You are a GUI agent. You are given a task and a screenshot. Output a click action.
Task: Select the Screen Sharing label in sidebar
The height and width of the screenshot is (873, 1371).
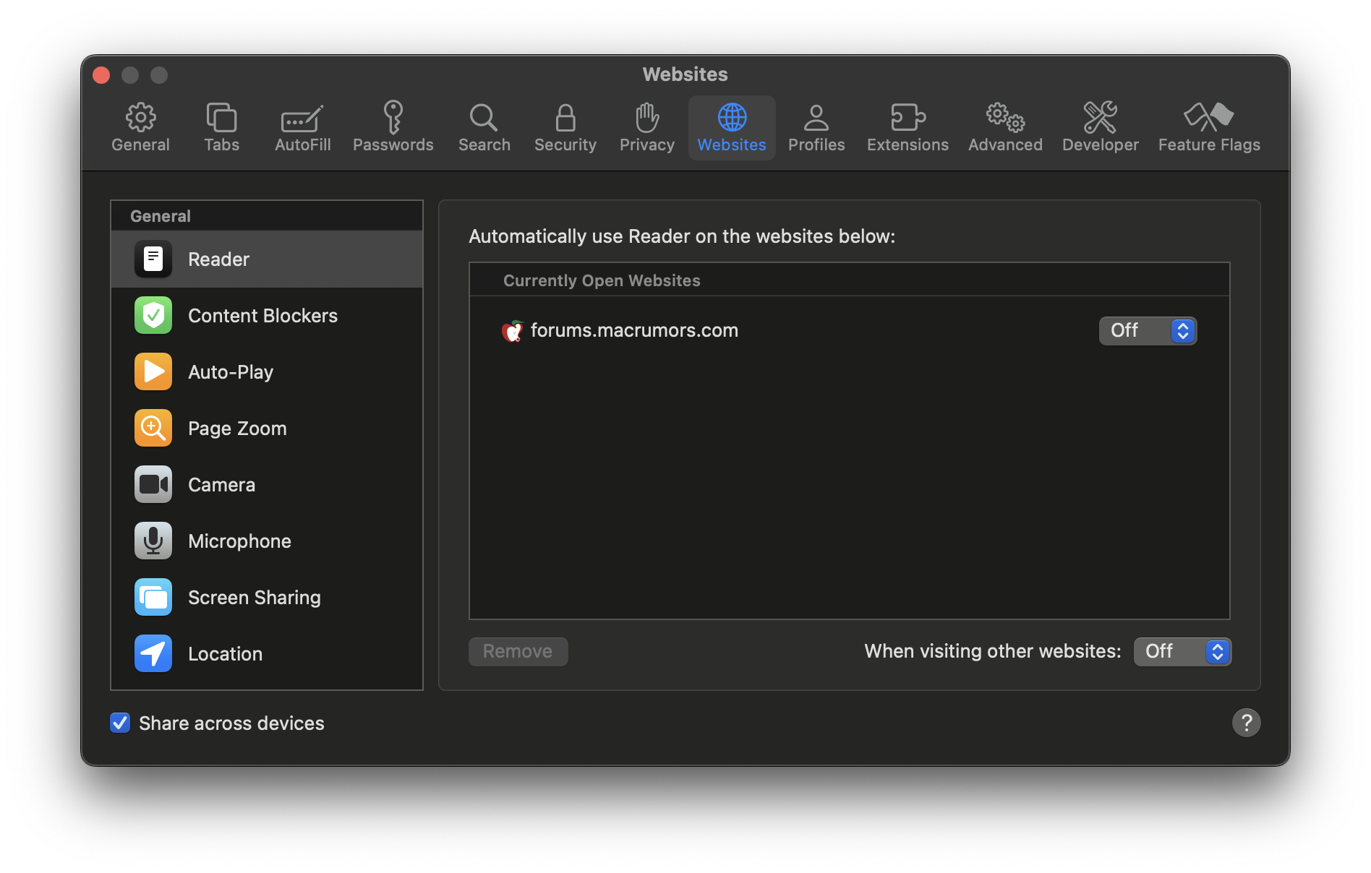[255, 598]
